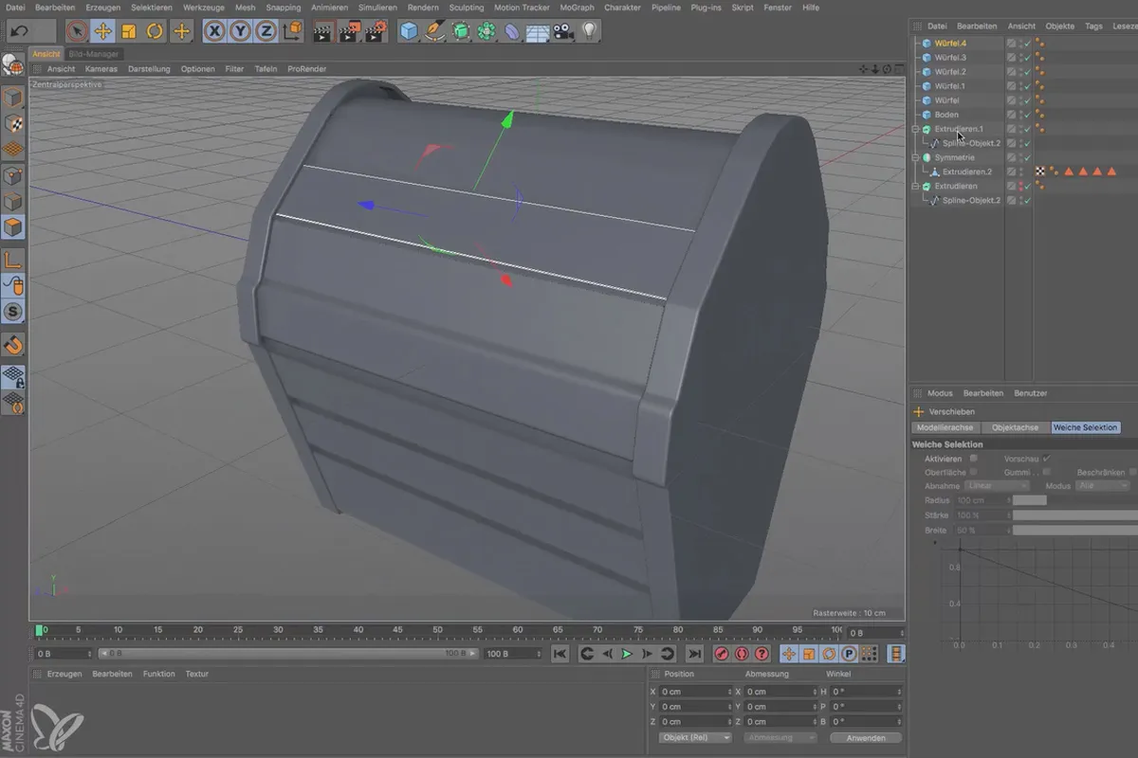The height and width of the screenshot is (758, 1138).
Task: Add a light object via lightbulb icon
Action: point(590,31)
